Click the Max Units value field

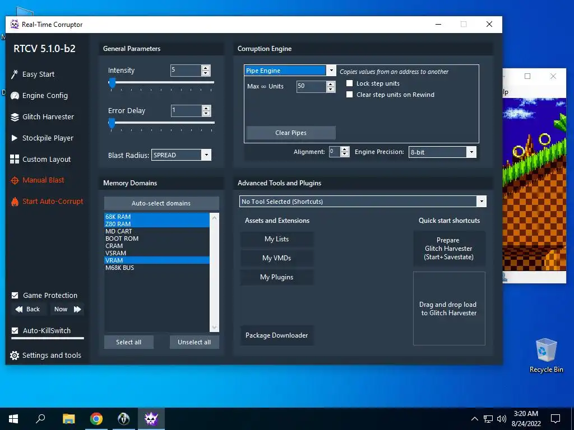tap(311, 86)
